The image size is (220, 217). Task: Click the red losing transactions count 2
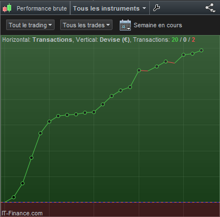coord(193,40)
